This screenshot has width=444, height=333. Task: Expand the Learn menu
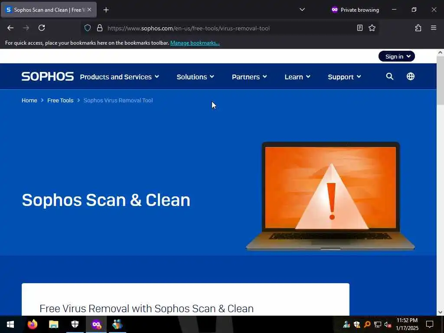[297, 77]
